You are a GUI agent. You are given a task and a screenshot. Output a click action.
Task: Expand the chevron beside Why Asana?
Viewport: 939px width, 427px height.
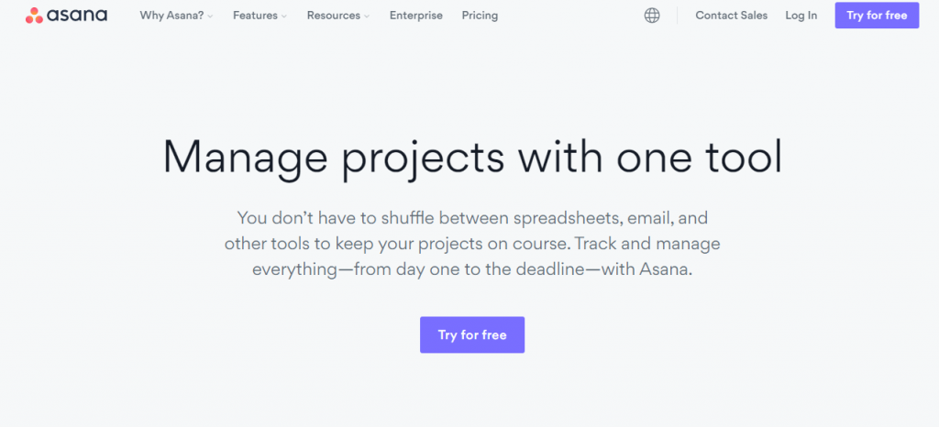point(210,16)
